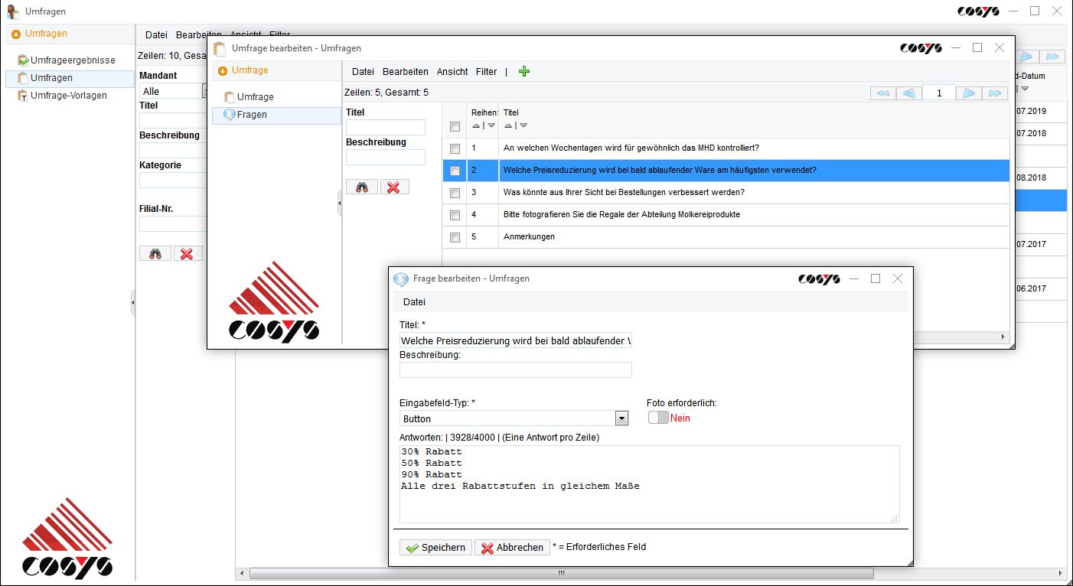Viewport: 1073px width, 586px height.
Task: Go to last page in main Umfragen window pager
Action: click(x=1052, y=57)
